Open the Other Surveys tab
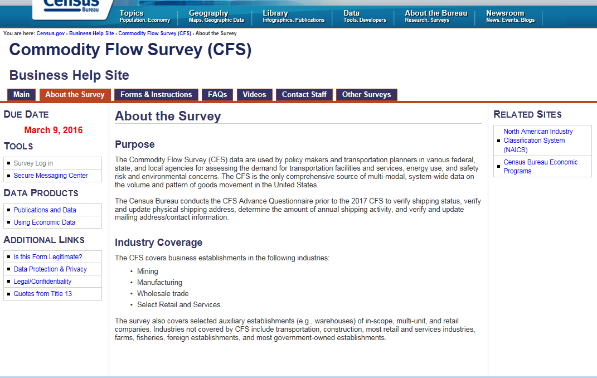The width and height of the screenshot is (597, 378). pos(366,95)
